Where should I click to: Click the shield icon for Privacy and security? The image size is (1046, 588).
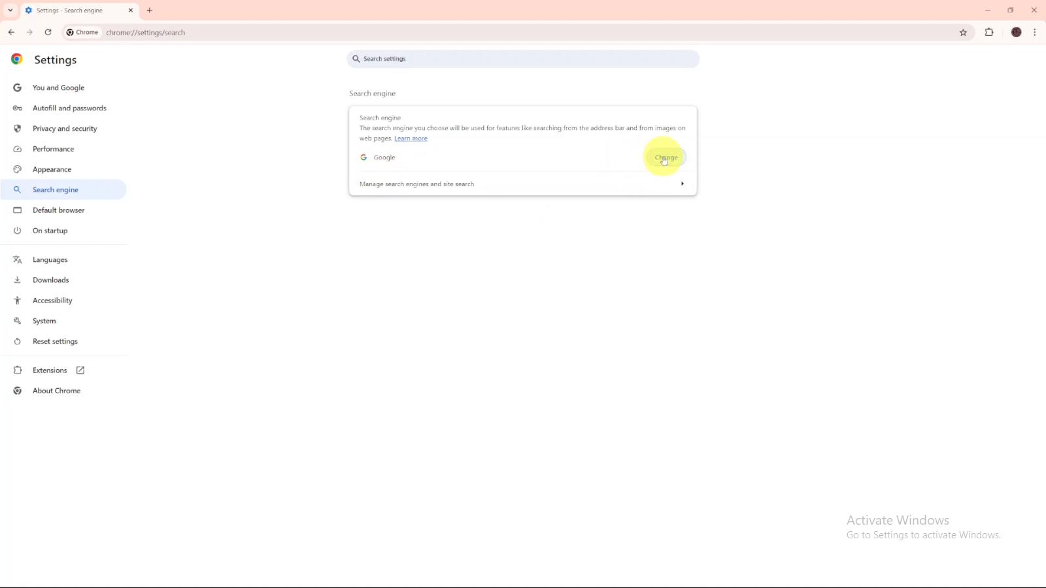[18, 129]
